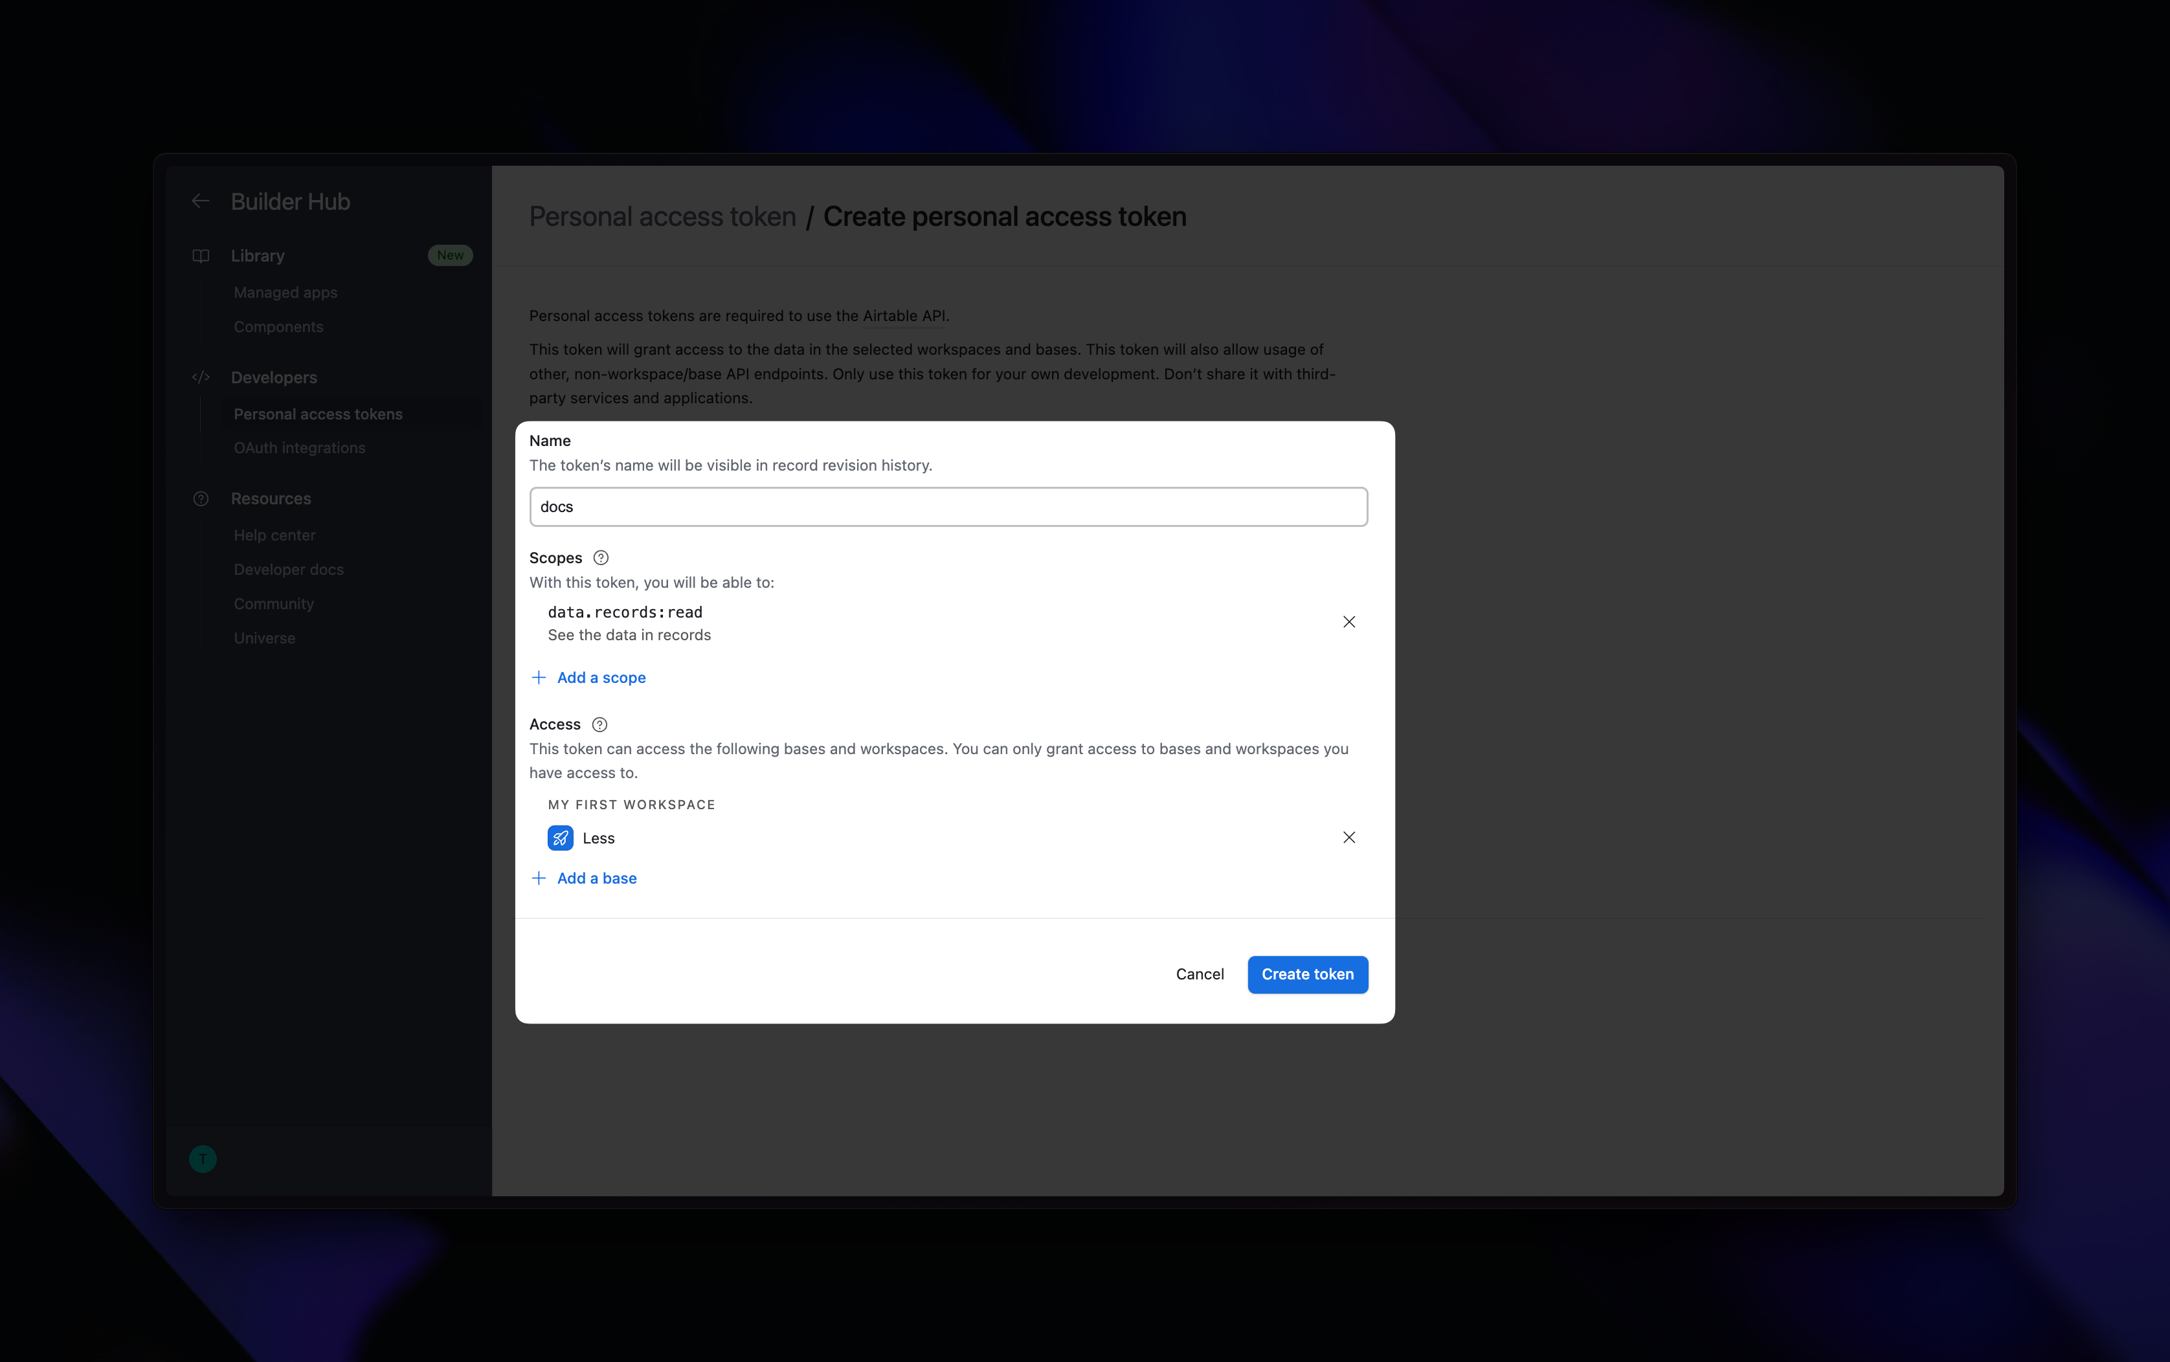Viewport: 2170px width, 1362px height.
Task: Open Developer docs from Resources
Action: pyautogui.click(x=288, y=569)
